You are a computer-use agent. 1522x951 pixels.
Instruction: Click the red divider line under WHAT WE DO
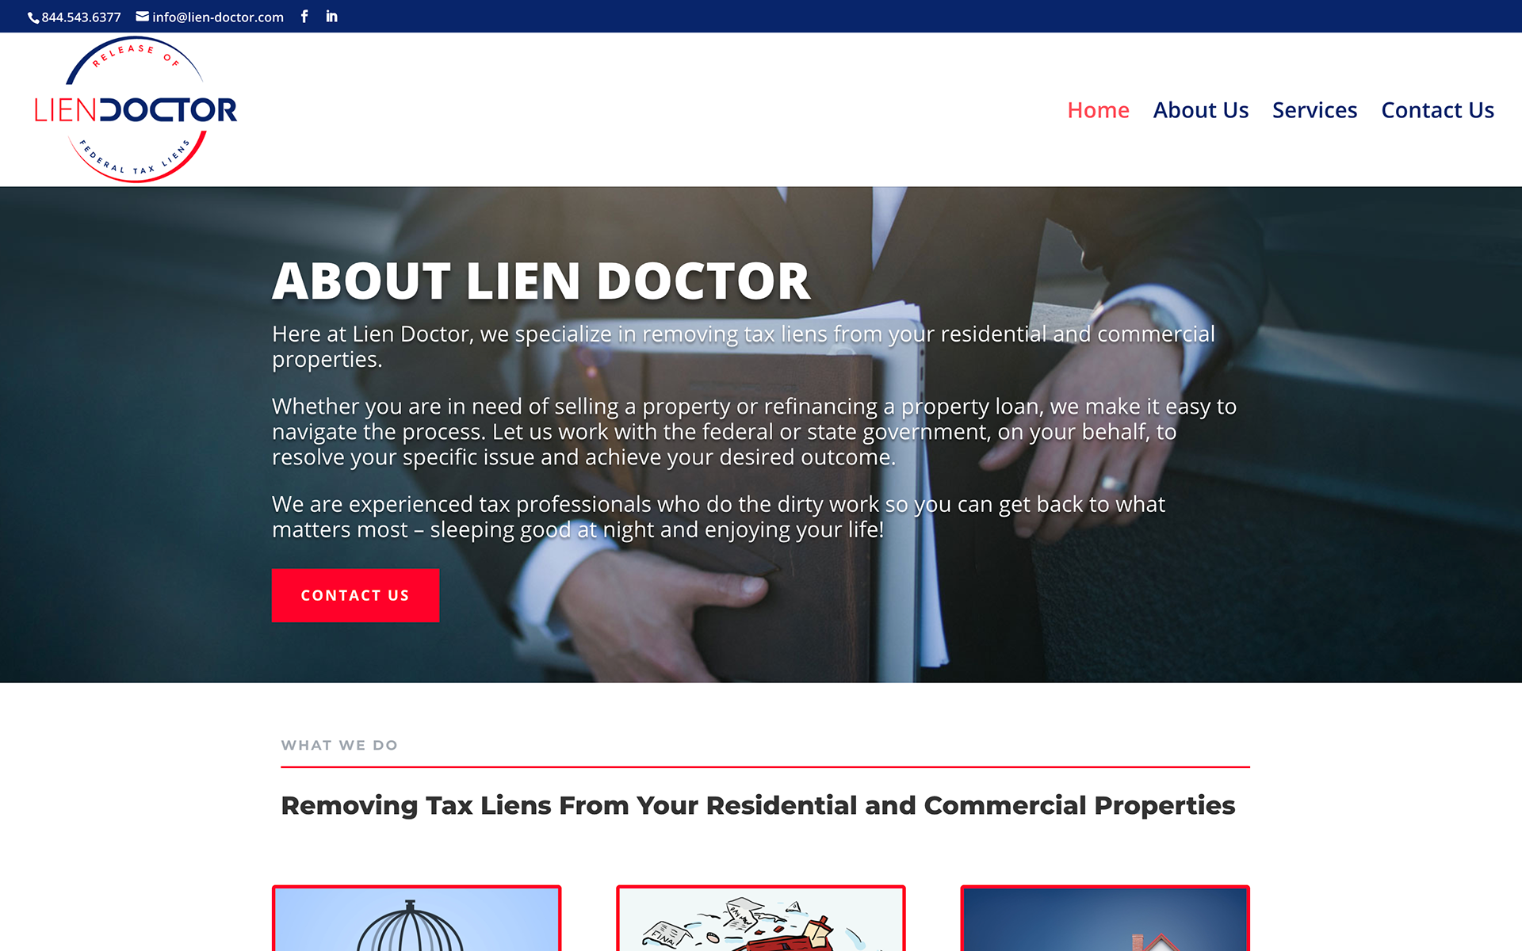point(765,767)
